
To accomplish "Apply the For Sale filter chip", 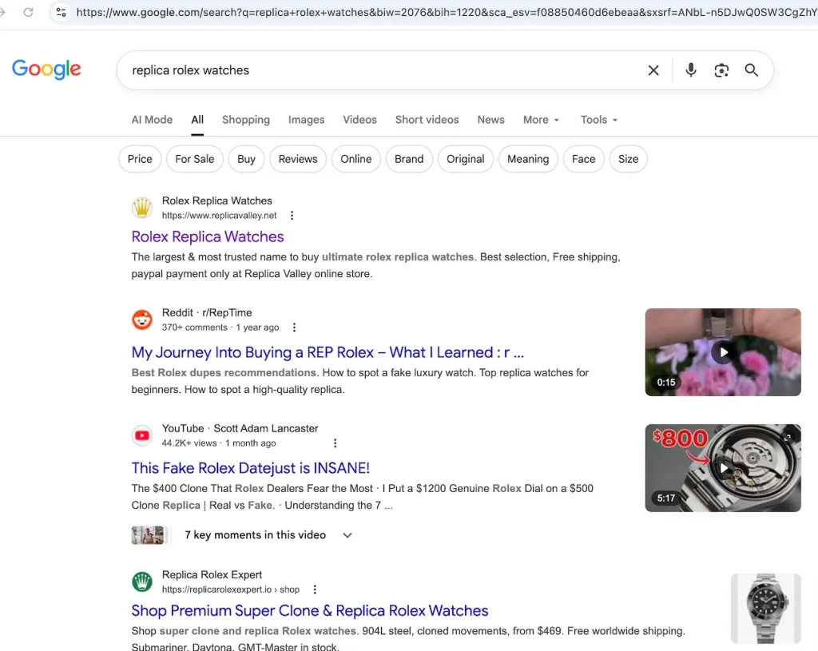I will (x=195, y=159).
